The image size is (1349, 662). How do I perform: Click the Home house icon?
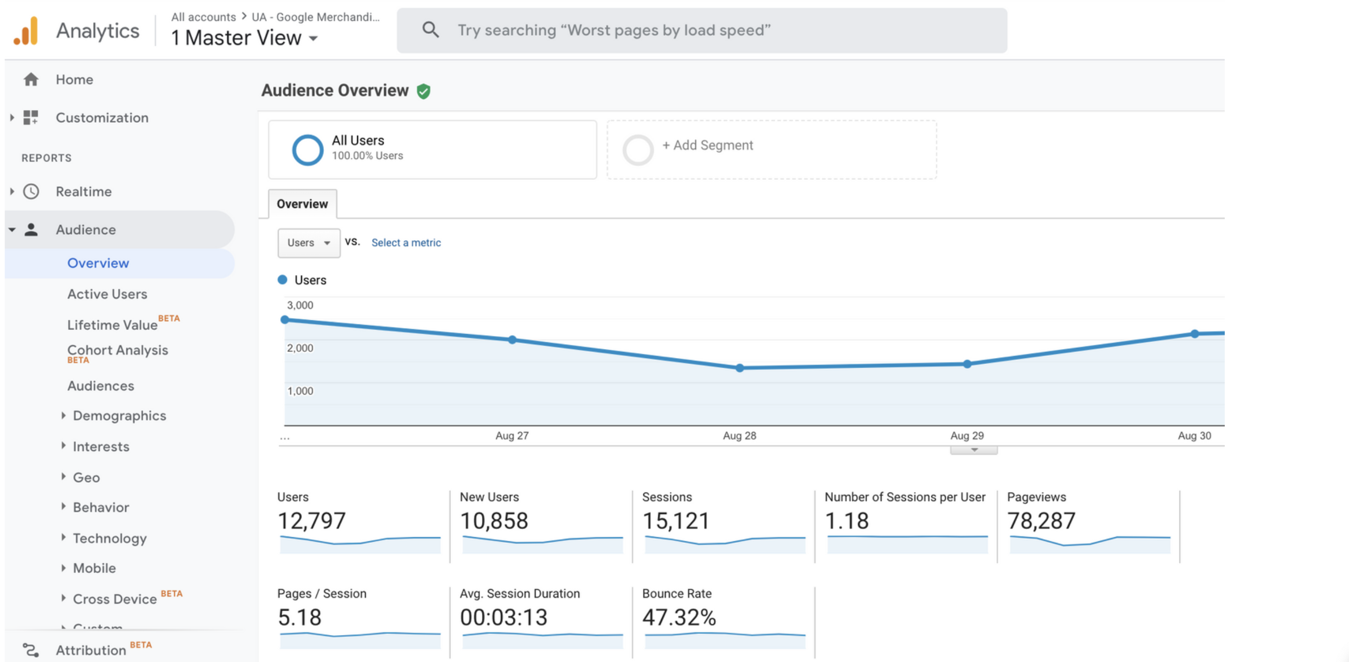coord(31,79)
